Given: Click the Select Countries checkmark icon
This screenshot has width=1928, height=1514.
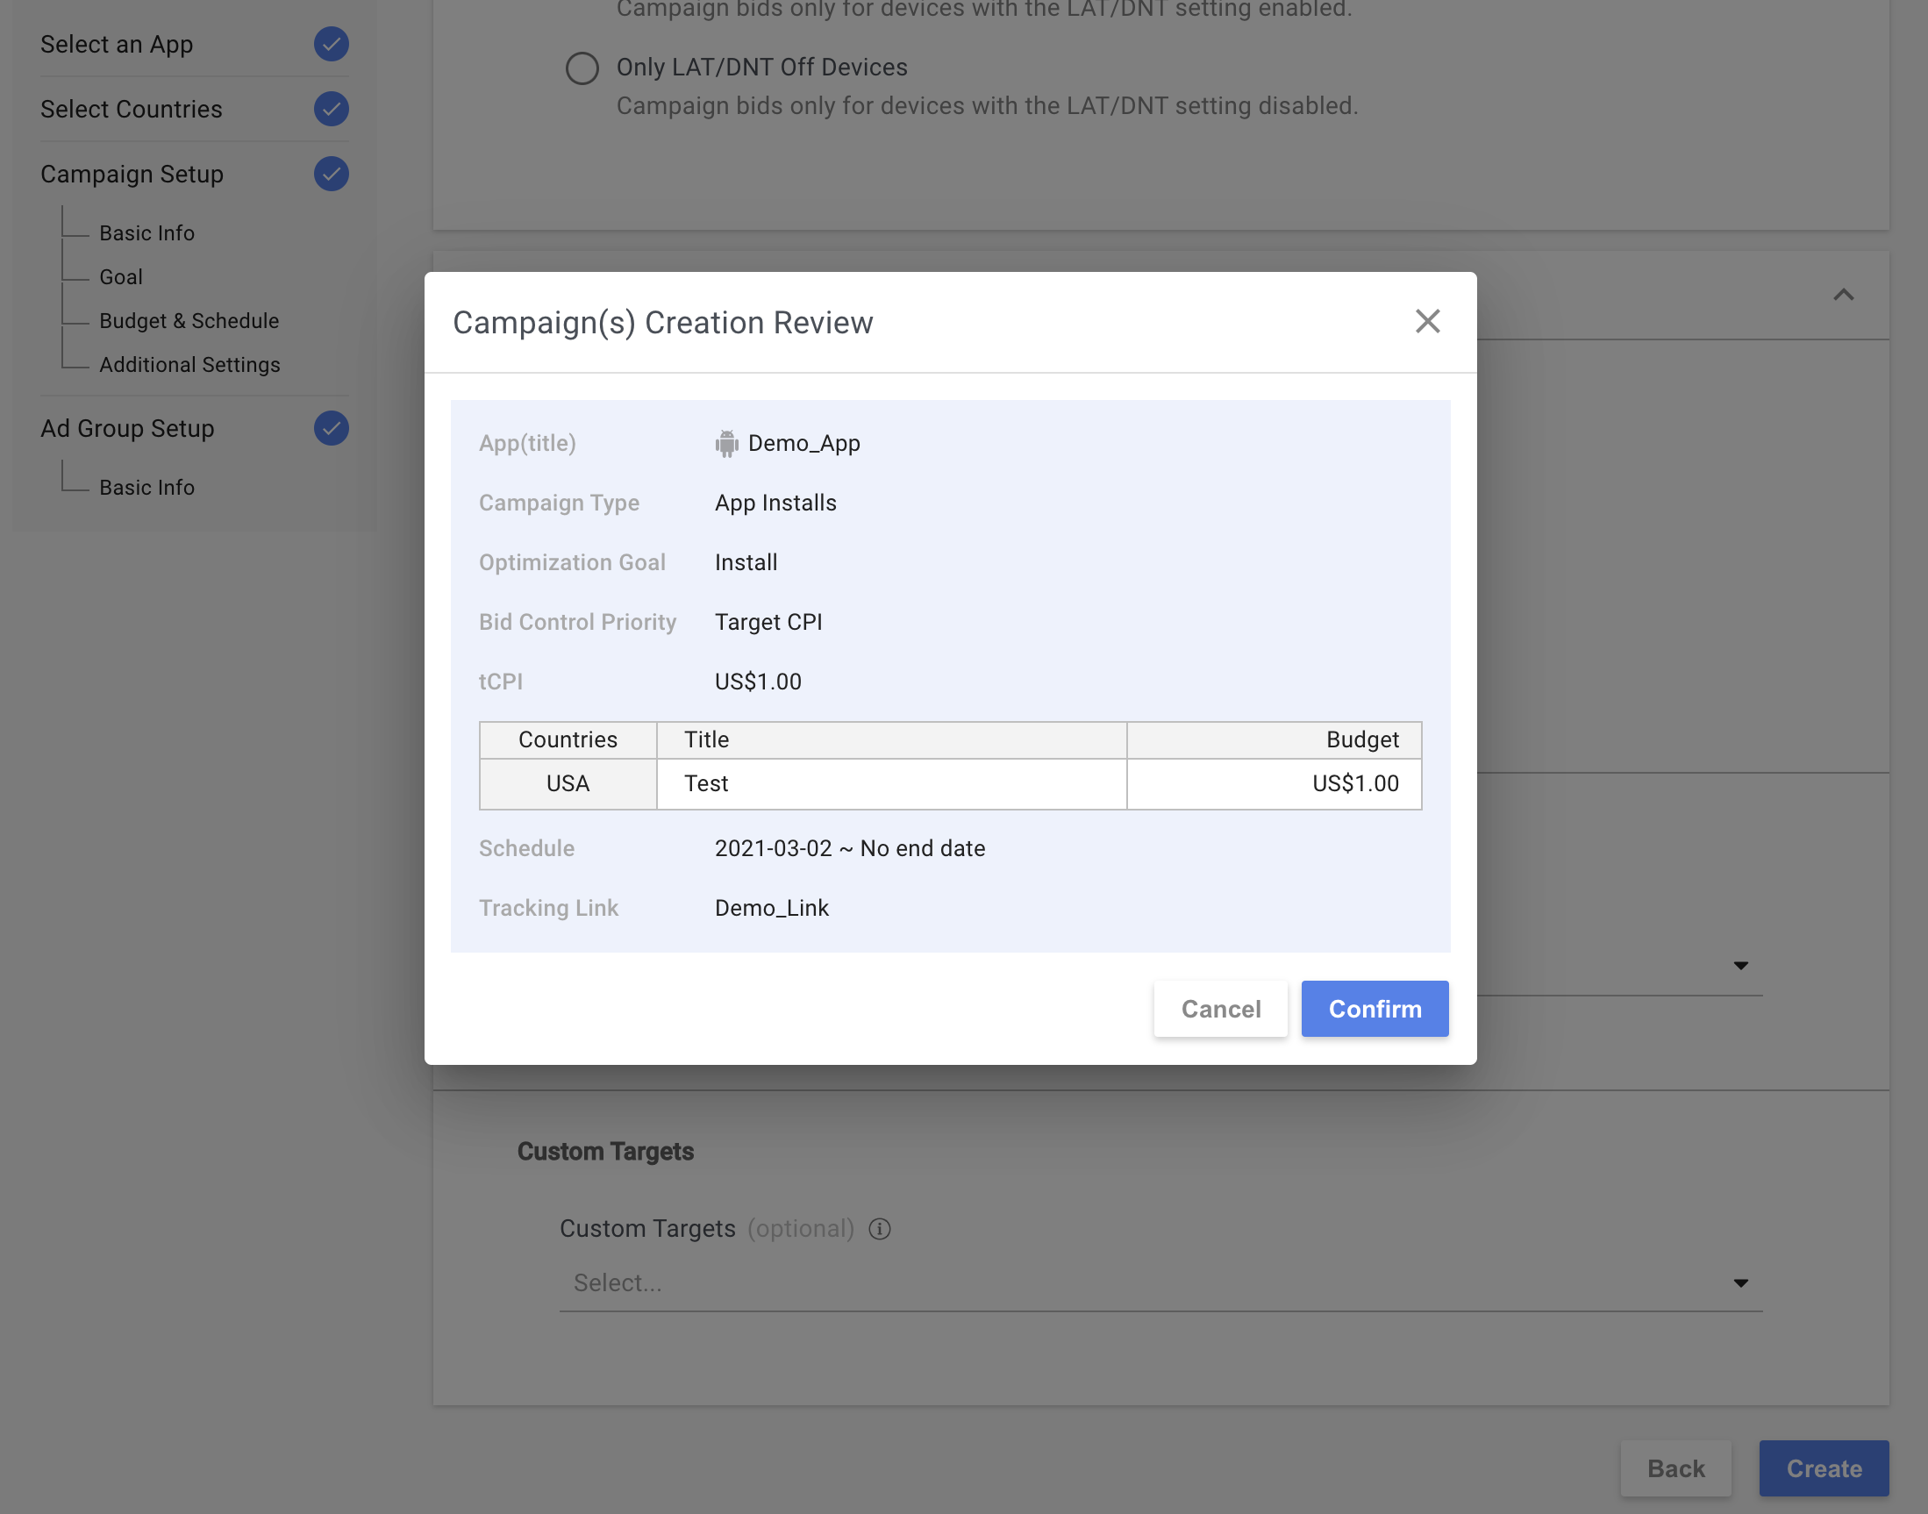Looking at the screenshot, I should (x=331, y=109).
